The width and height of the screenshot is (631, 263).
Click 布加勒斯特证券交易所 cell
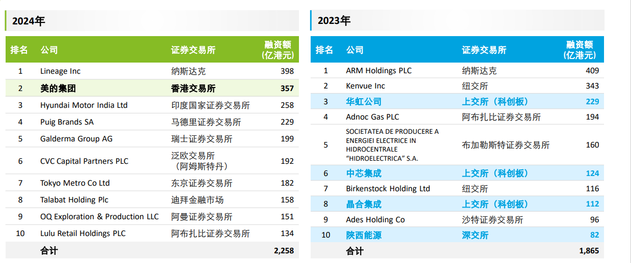(506, 145)
